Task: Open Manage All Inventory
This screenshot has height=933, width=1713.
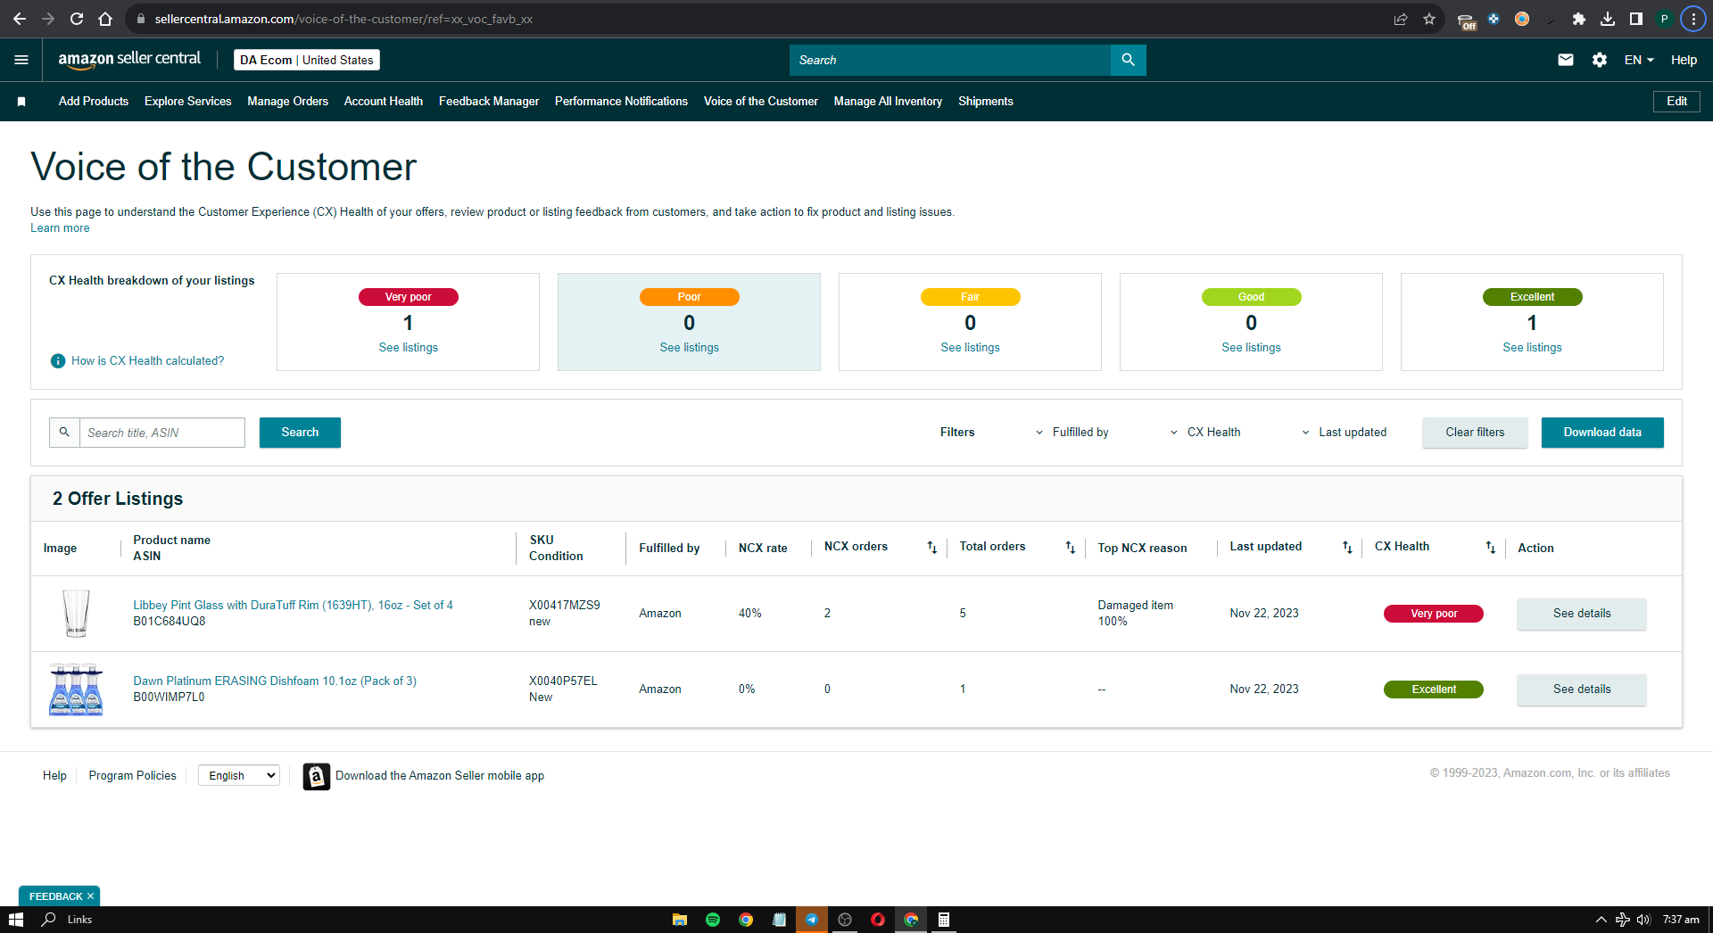Action: [888, 102]
